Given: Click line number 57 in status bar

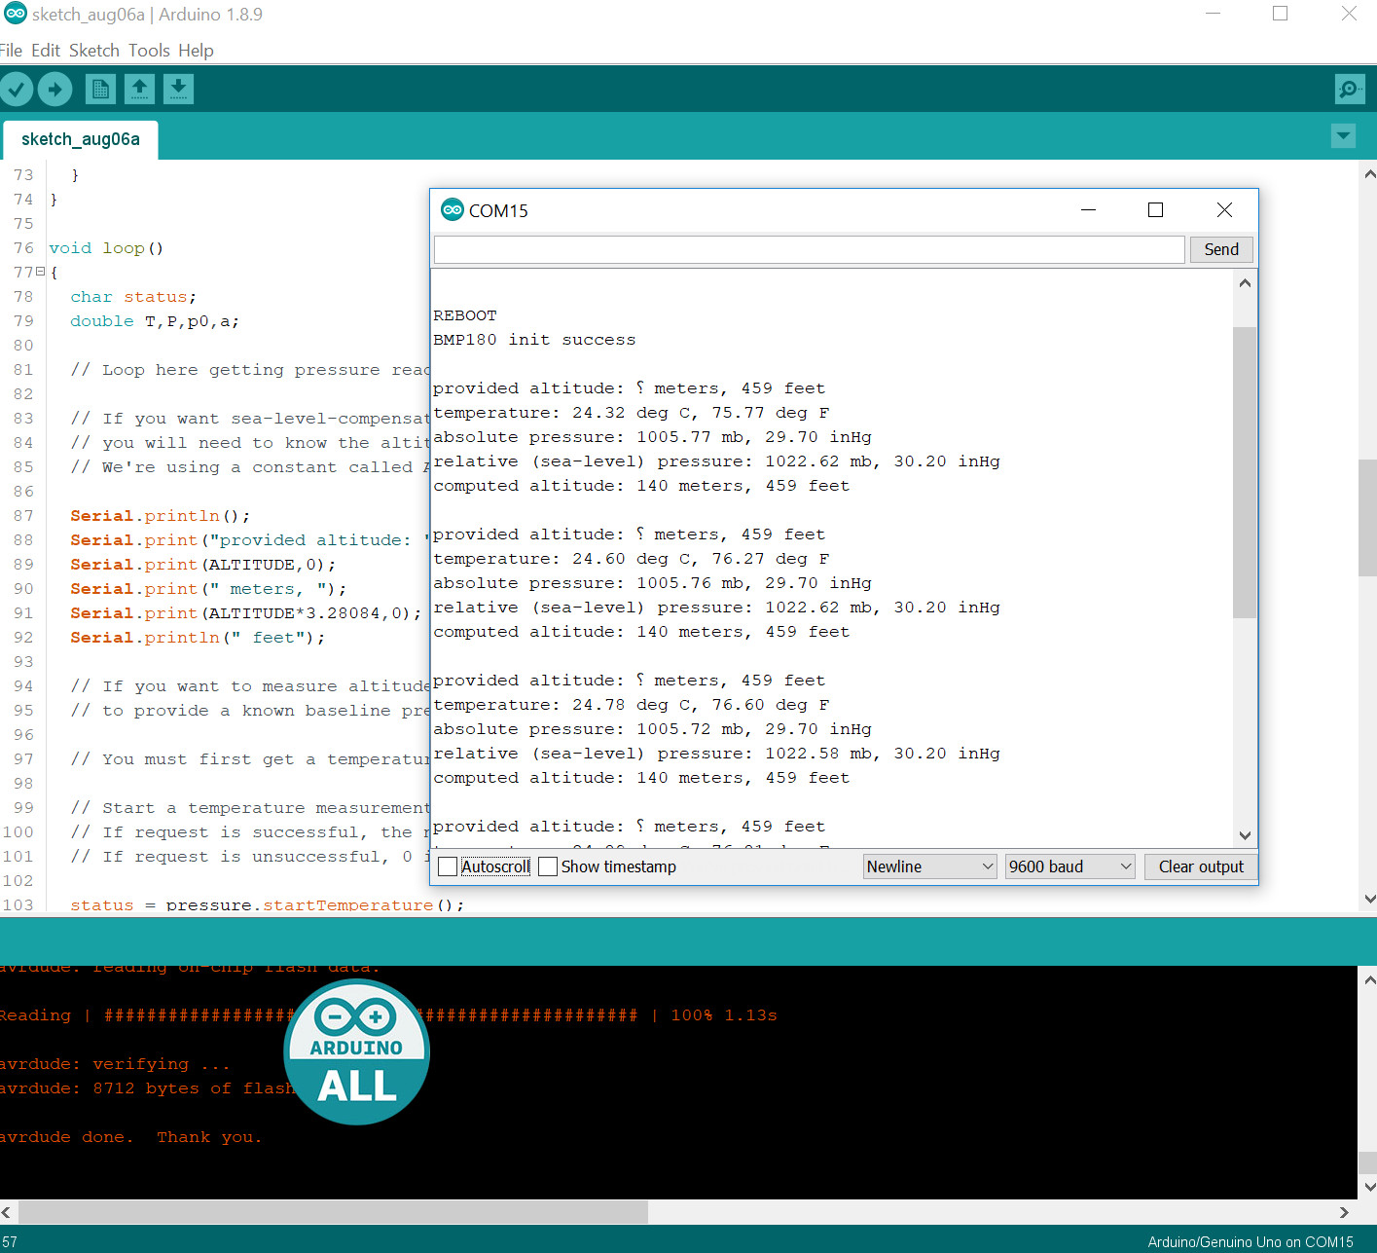Looking at the screenshot, I should pyautogui.click(x=10, y=1241).
